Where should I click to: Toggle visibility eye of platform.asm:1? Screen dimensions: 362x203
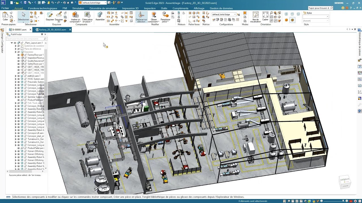(x=19, y=76)
